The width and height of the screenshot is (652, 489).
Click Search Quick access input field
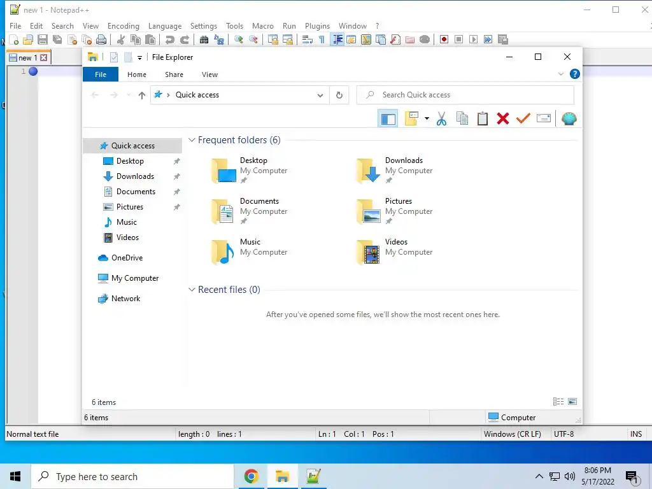(465, 95)
